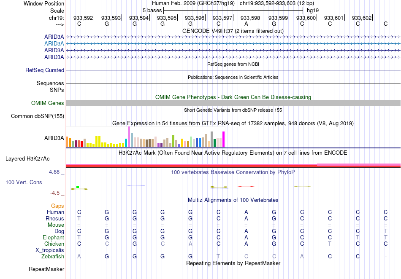Click the orange Gaps label
This screenshot has height=279, width=401.
point(57,206)
